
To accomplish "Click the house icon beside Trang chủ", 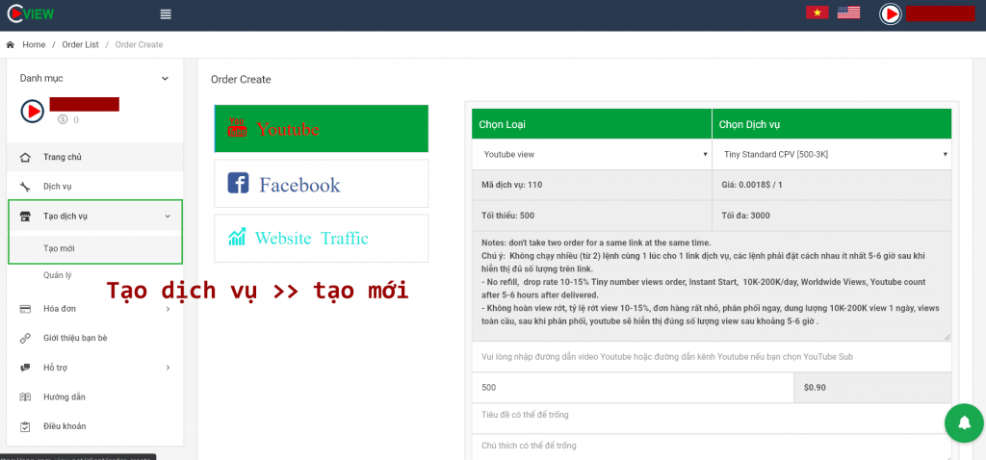I will click(x=25, y=157).
